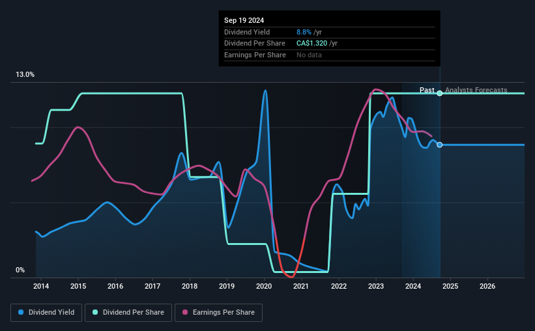Toggle the Dividend Yield legend button
The image size is (535, 331).
point(46,313)
